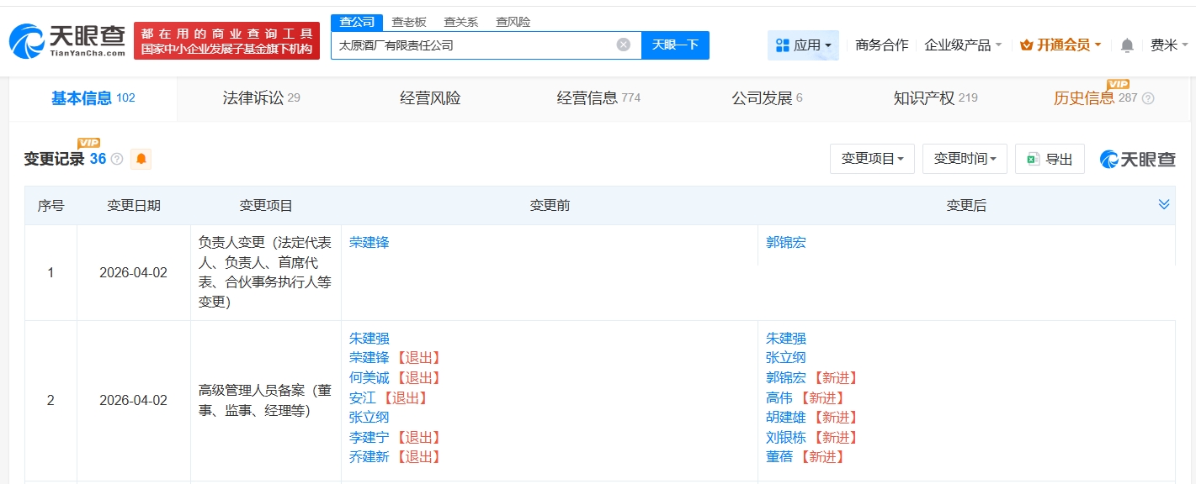This screenshot has height=484, width=1196.
Task: Click the 开通会员 crown membership button
Action: 1060,45
